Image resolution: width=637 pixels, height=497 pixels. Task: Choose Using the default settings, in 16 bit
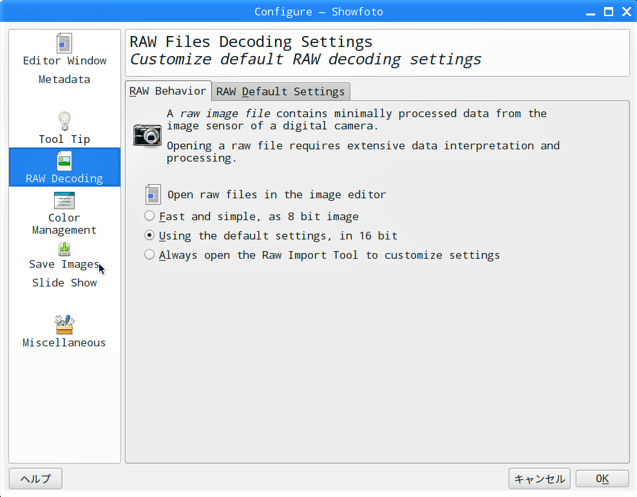pos(271,236)
